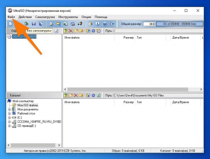The image size is (210, 159).
Task: Select the Рабочий стол tree item
Action: click(x=26, y=113)
